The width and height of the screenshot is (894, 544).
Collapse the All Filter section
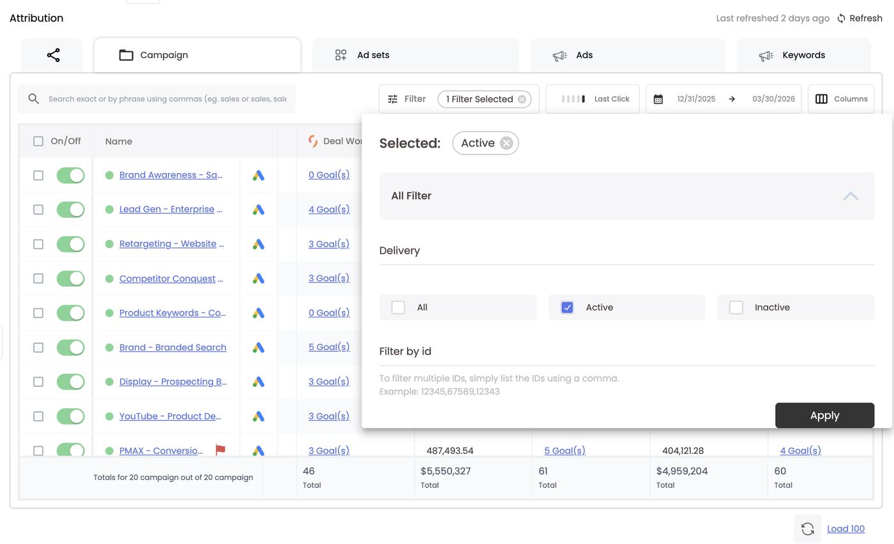[x=851, y=196]
